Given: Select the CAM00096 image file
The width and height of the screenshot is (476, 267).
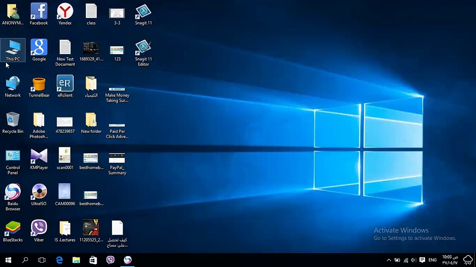Looking at the screenshot, I should pos(65,195).
